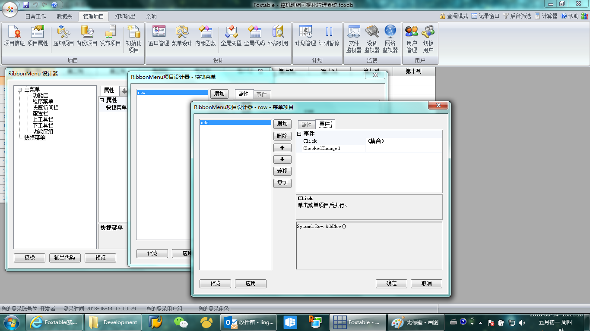Click 增加 button beside the add item list
This screenshot has width=590, height=331.
[x=282, y=124]
